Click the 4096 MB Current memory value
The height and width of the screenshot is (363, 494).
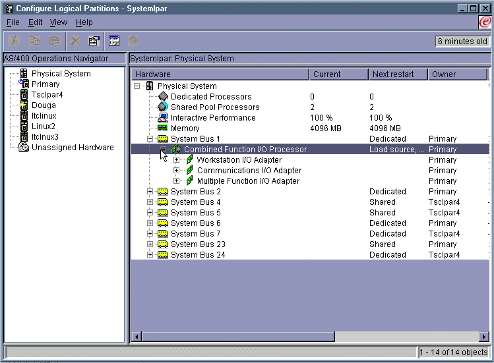coord(325,128)
